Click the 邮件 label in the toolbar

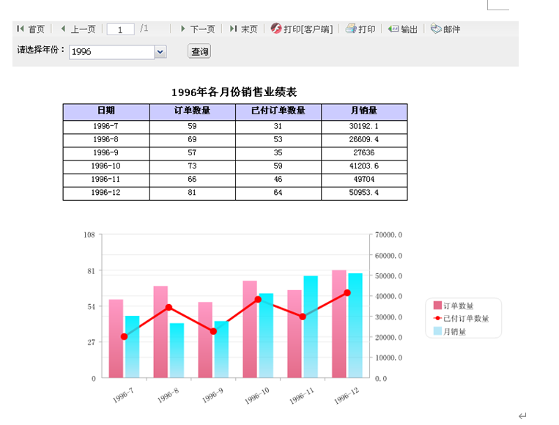(x=452, y=29)
